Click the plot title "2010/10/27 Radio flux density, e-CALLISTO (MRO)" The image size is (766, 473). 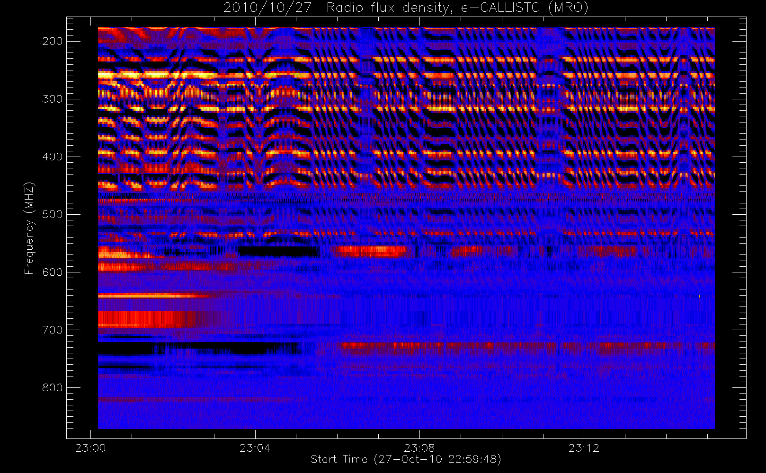406,8
